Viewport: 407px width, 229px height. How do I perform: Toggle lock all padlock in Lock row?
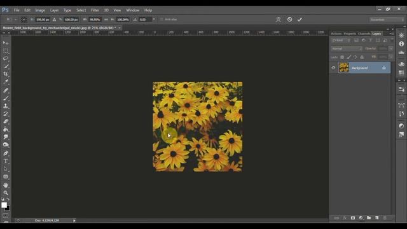362,57
